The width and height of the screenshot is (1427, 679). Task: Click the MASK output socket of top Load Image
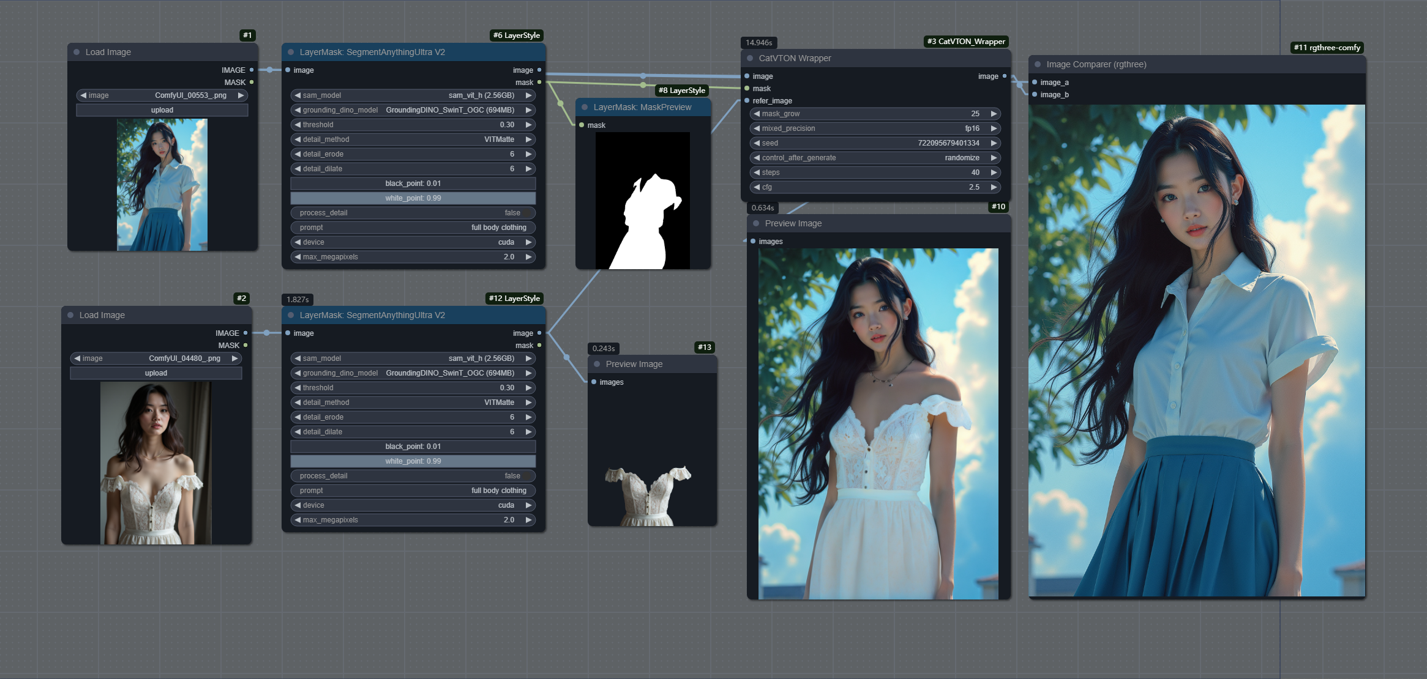pos(252,83)
